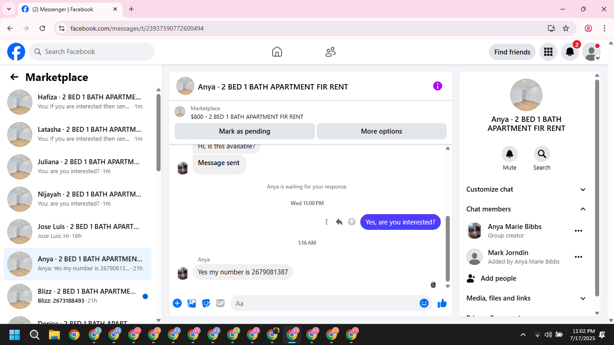Viewport: 614px width, 345px height.
Task: Go back using the Marketplace arrow
Action: (14, 77)
